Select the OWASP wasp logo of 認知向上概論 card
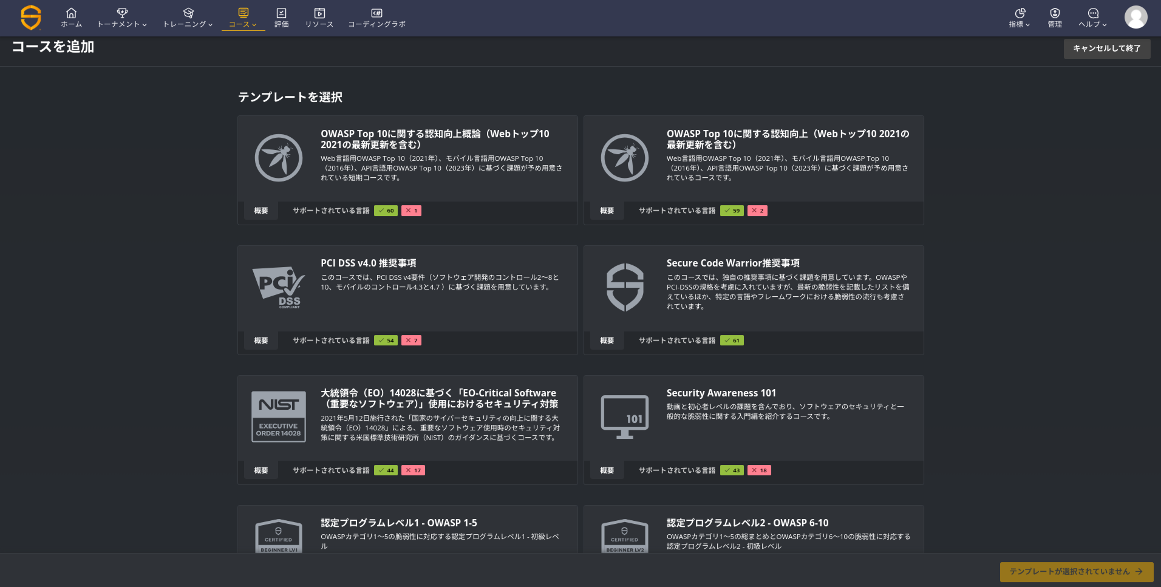The height and width of the screenshot is (587, 1161). (279, 158)
